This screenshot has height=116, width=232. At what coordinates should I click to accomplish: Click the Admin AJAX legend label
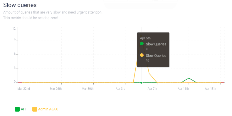[x=48, y=109]
